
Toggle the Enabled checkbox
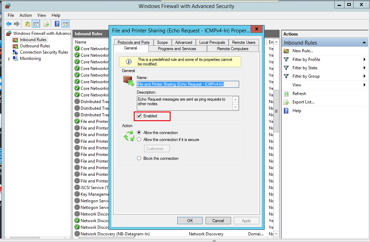point(139,116)
